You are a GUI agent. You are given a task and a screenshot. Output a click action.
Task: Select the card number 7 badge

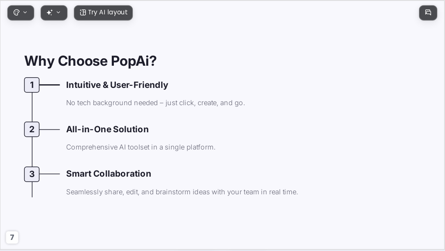click(12, 237)
